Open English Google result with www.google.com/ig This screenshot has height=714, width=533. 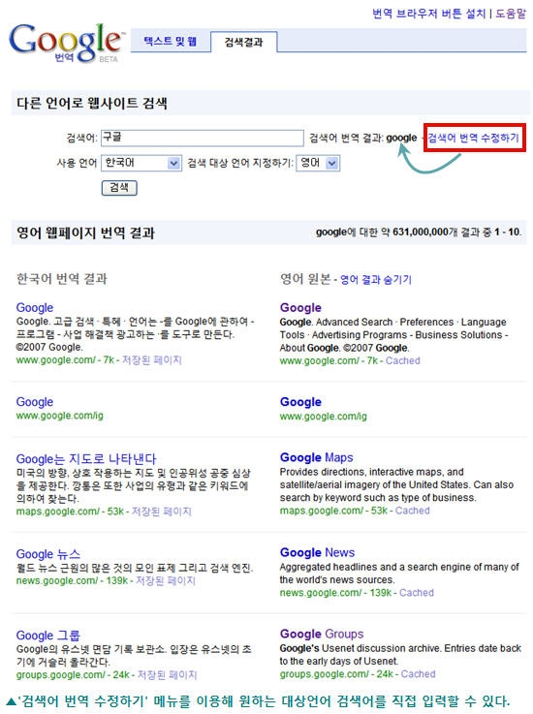[x=300, y=402]
